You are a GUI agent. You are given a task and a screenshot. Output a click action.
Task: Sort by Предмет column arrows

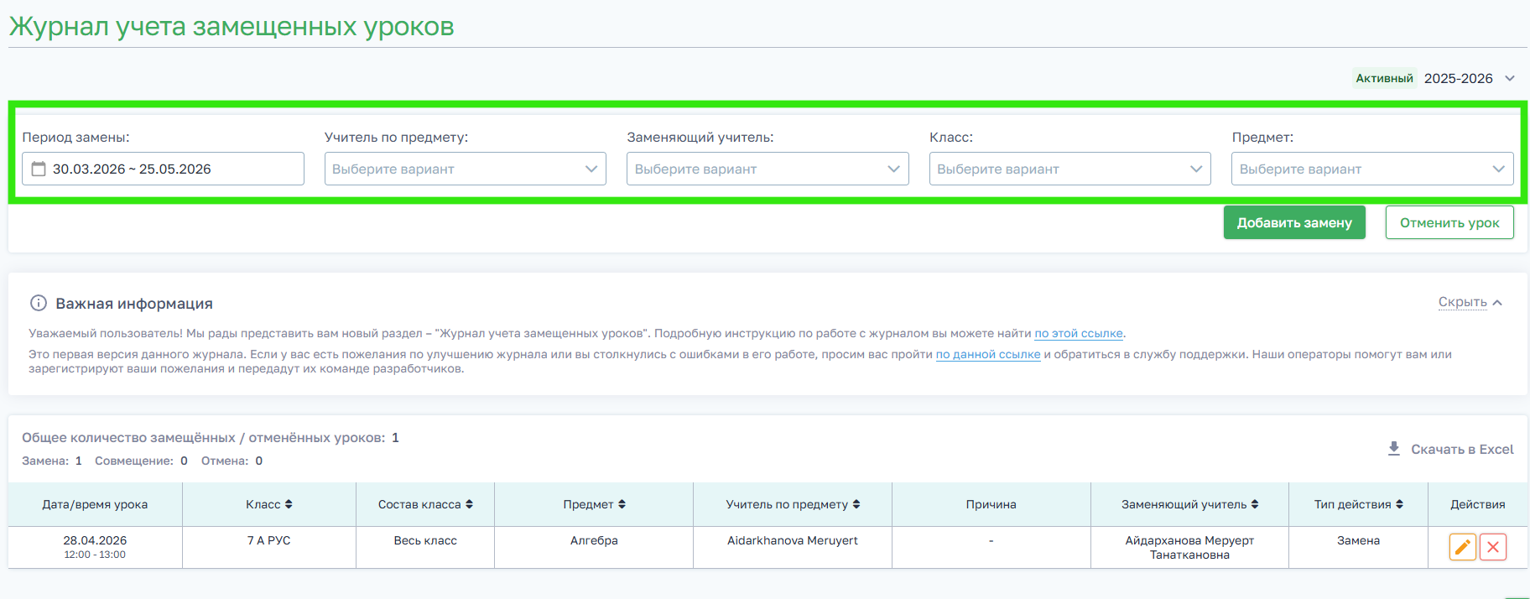coord(622,504)
